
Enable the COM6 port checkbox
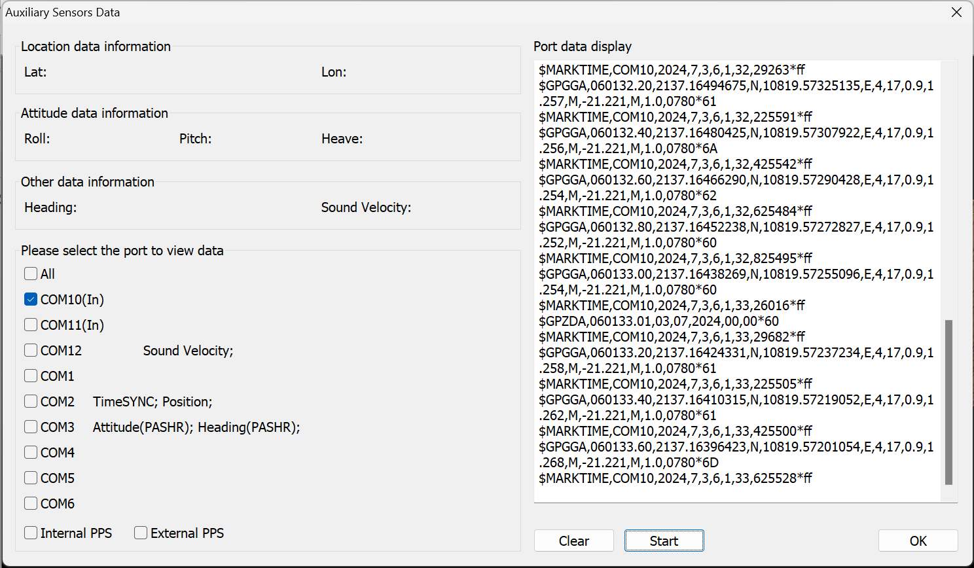31,504
